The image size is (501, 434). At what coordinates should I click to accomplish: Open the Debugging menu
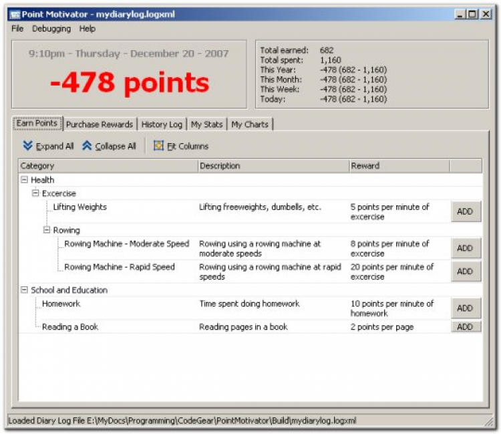point(51,29)
